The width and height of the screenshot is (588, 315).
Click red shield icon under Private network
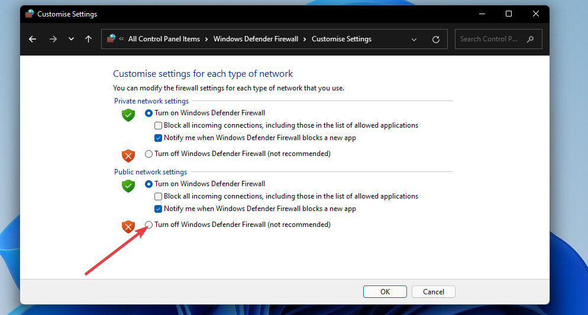128,155
